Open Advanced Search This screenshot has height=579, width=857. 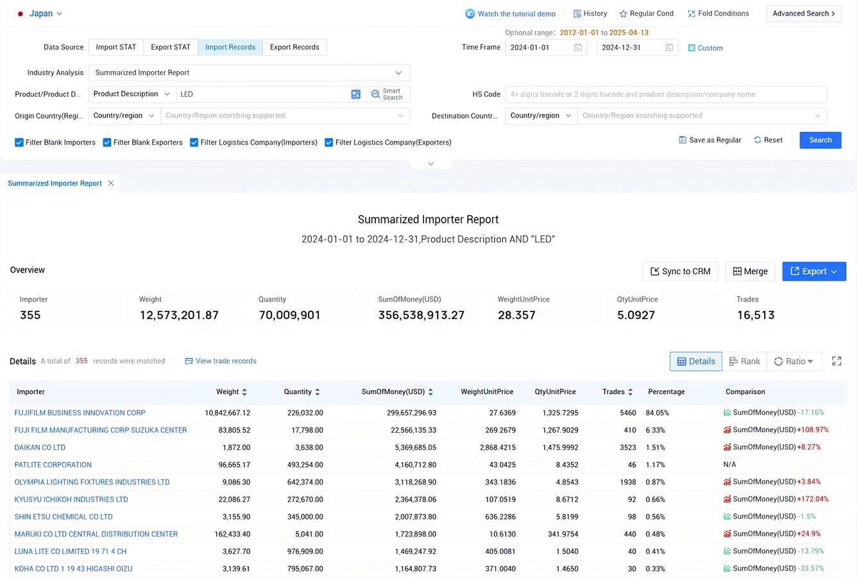pyautogui.click(x=804, y=13)
